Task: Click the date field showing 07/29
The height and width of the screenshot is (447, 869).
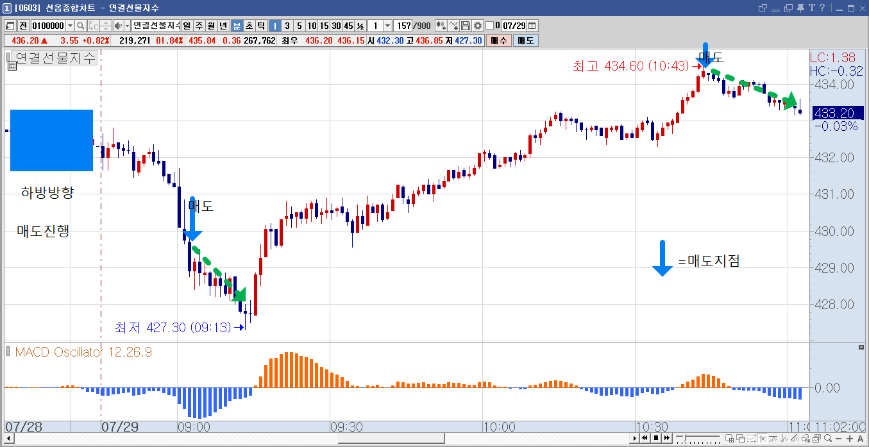Action: pyautogui.click(x=514, y=26)
